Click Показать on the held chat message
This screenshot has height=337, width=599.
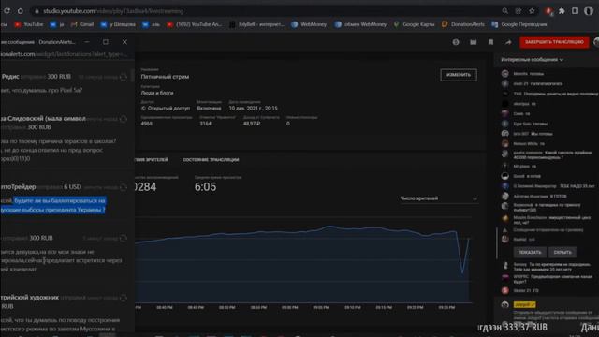530,252
